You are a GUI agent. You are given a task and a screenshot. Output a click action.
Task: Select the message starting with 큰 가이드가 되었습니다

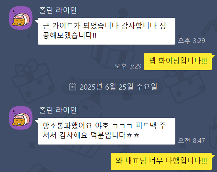pos(106,31)
